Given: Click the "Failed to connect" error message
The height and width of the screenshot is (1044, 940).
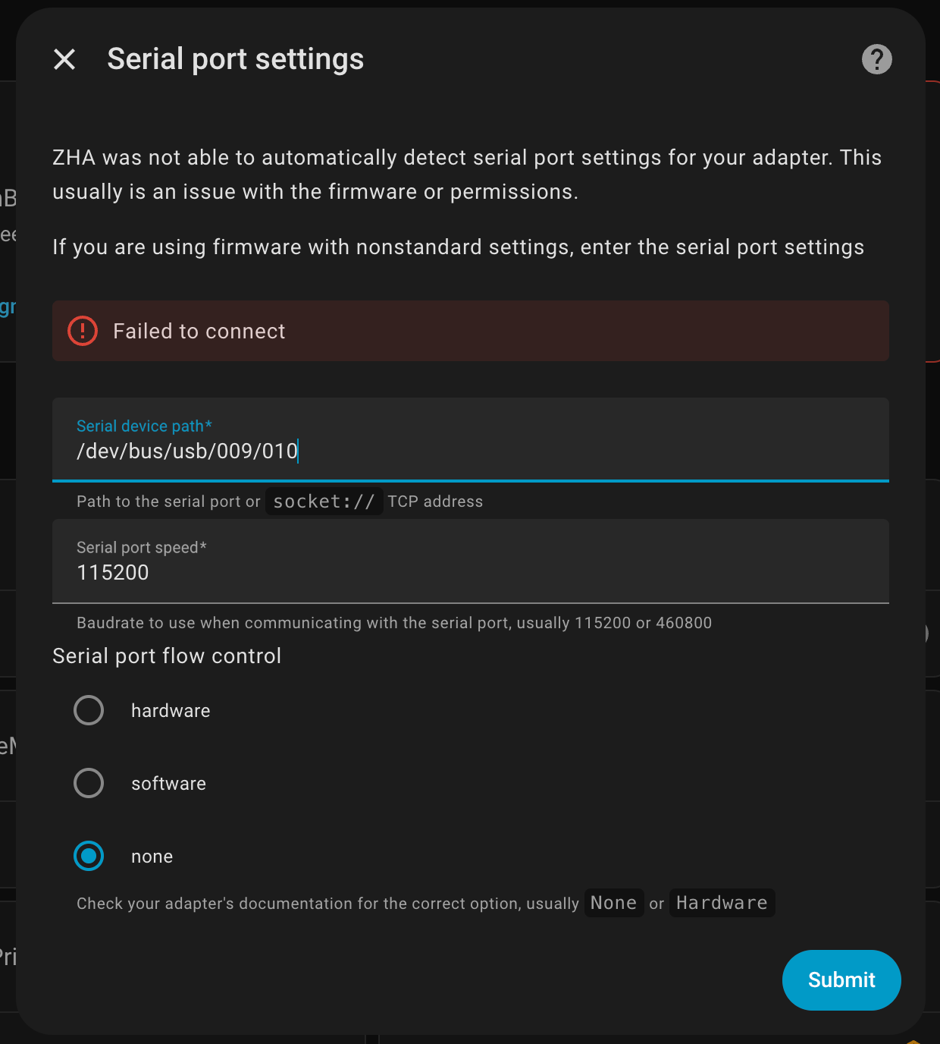Looking at the screenshot, I should [x=199, y=332].
